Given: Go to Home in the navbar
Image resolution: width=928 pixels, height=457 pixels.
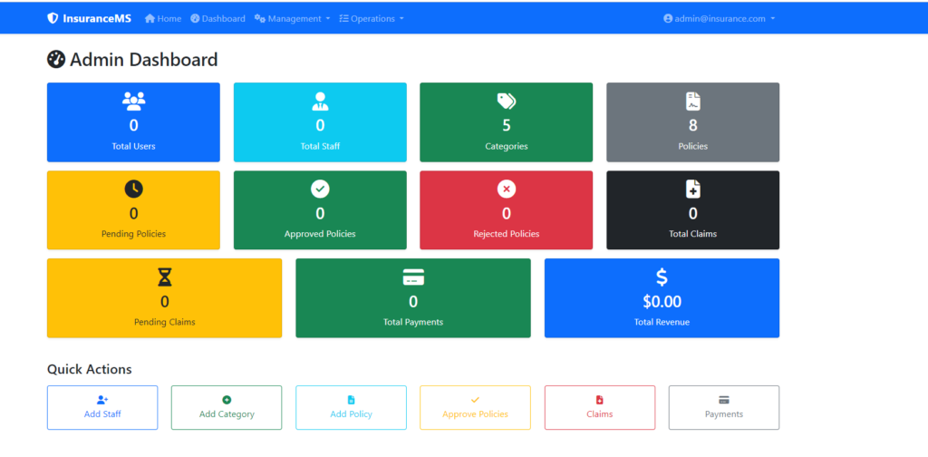Looking at the screenshot, I should 163,18.
